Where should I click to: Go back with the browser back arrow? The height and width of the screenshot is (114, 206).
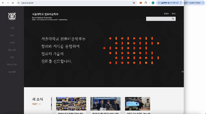[x=3, y=3]
